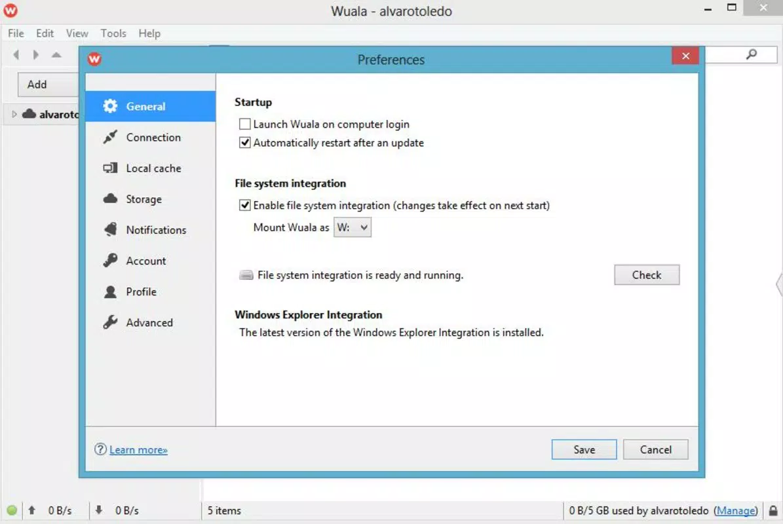
Task: Open the Tools menu
Action: pos(113,33)
